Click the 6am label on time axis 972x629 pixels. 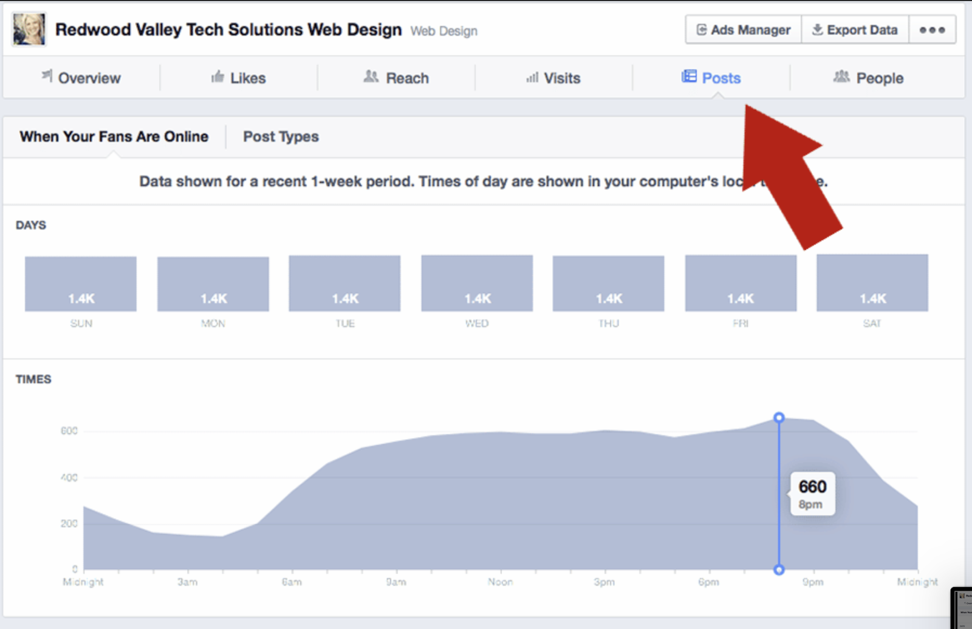click(x=292, y=582)
